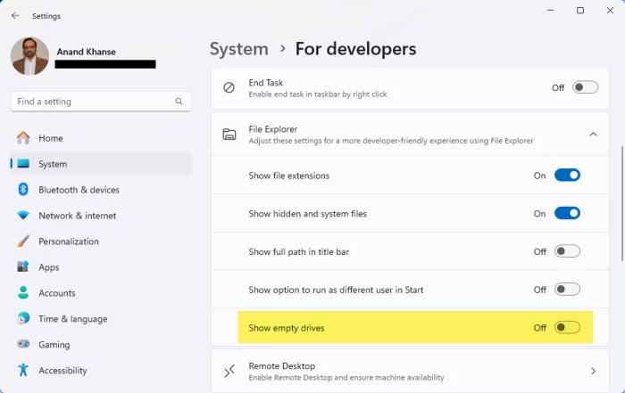Click the System monitor icon
Screen dimensions: 625x393
[x=23, y=163]
